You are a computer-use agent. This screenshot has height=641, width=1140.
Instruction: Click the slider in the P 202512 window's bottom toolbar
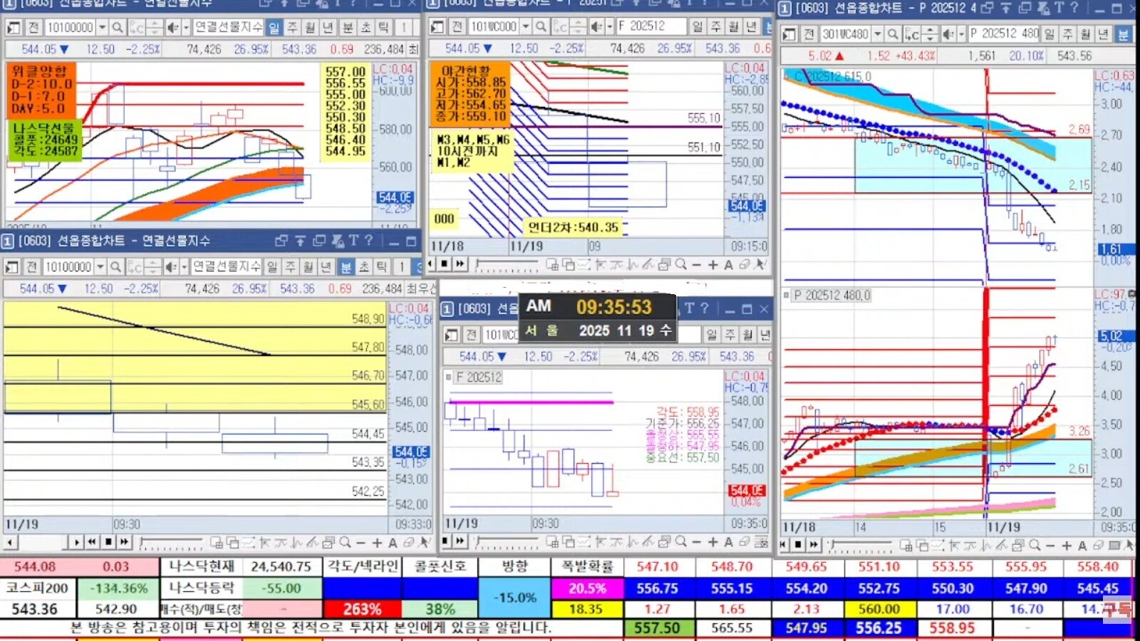[860, 546]
